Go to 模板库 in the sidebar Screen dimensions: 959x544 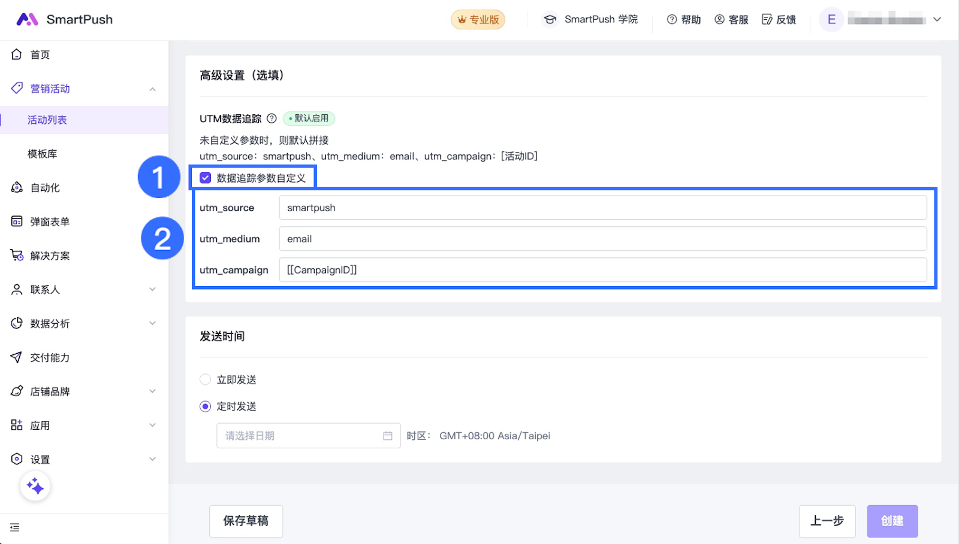point(43,154)
